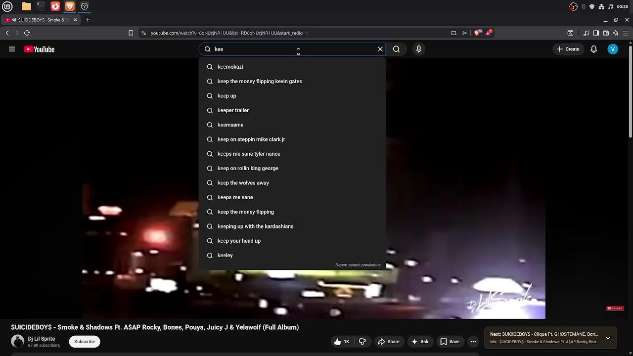This screenshot has height=356, width=633.
Task: Toggle browser sidebar panel
Action: [596, 33]
